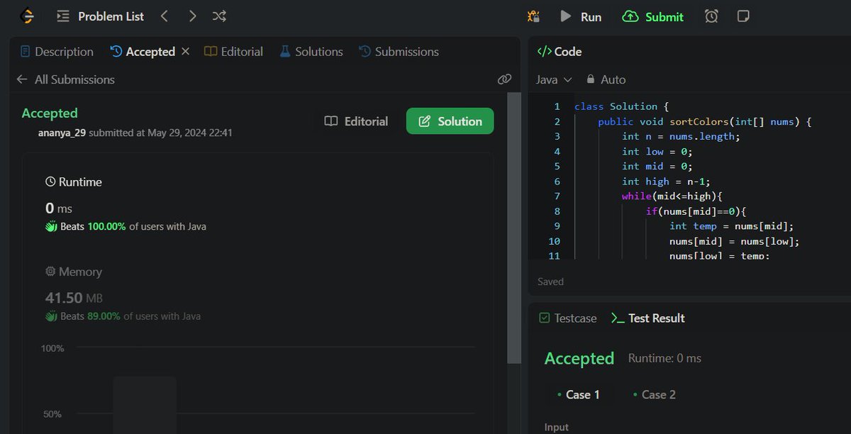Click line 2 in the code editor
This screenshot has width=851, height=434.
point(704,121)
